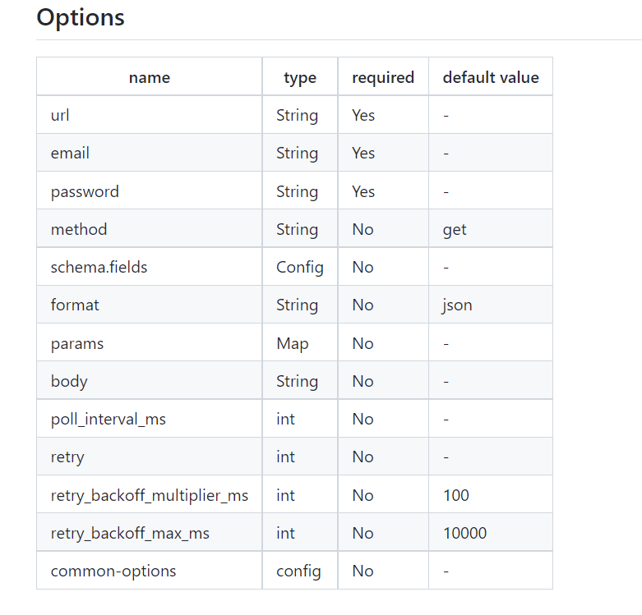Click the Map type in params row
642x615 pixels.
[293, 344]
